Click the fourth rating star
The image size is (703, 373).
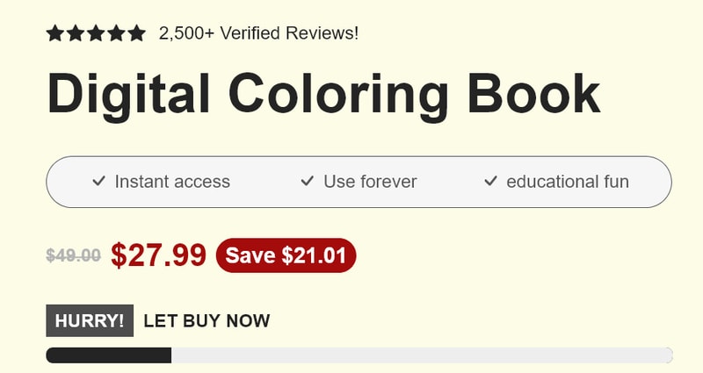click(x=117, y=33)
